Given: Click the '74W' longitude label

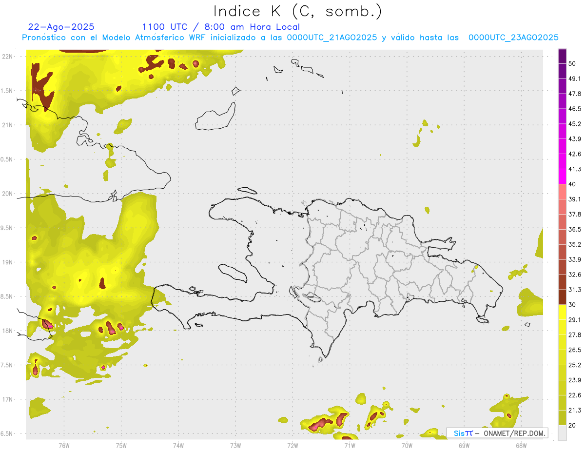Looking at the screenshot, I should tap(178, 445).
